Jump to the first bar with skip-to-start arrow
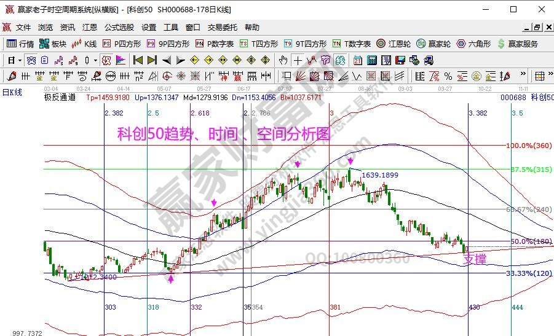The width and height of the screenshot is (554, 336). 138,60
